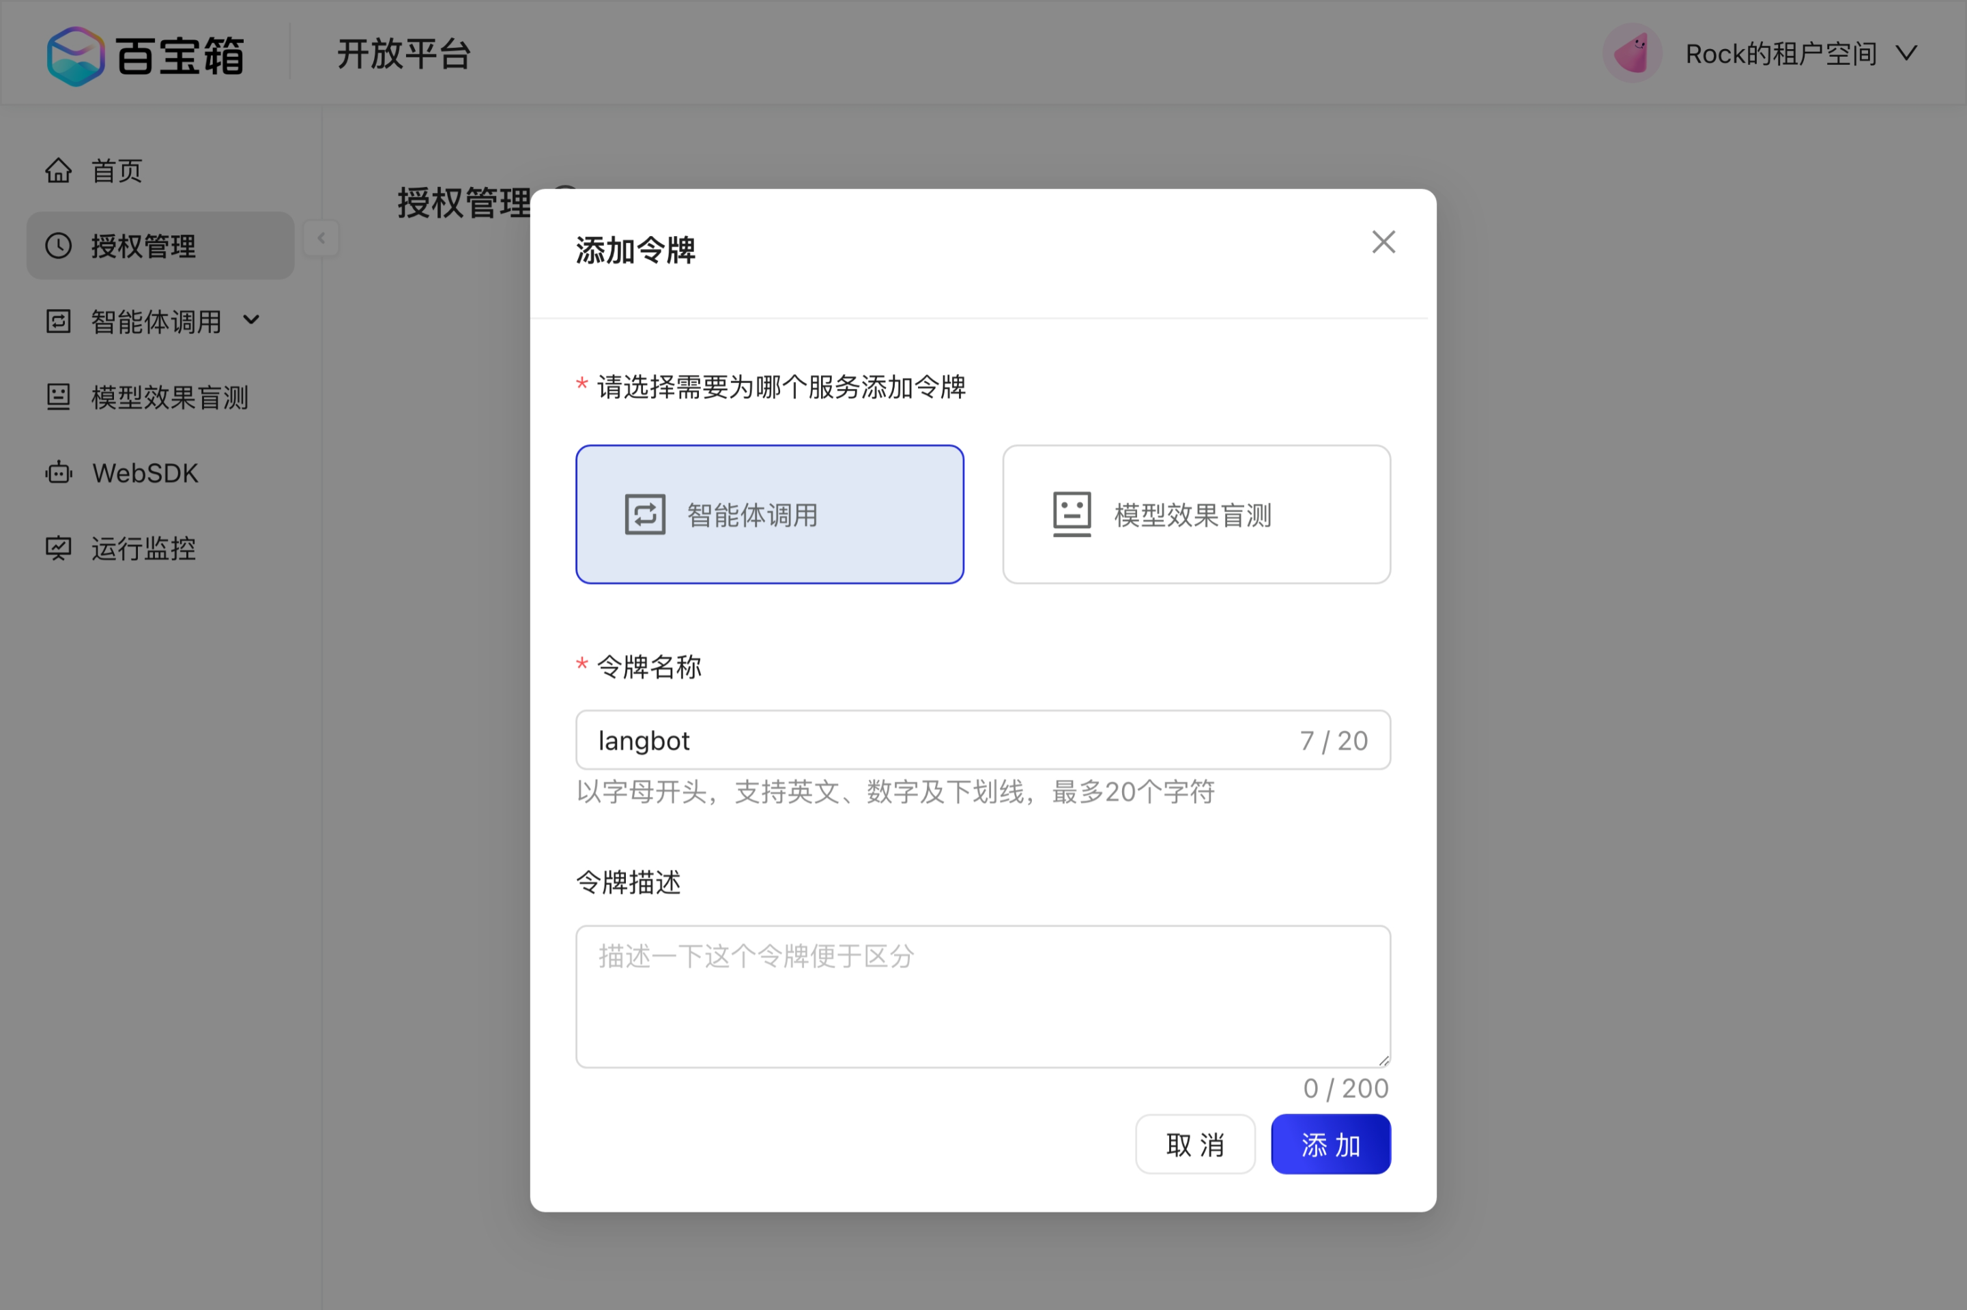Click the 0 / 200 character counter
Image resolution: width=1967 pixels, height=1310 pixels.
pyautogui.click(x=1345, y=1088)
